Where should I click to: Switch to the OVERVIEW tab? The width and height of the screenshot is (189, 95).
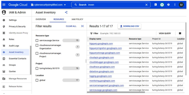point(41,19)
